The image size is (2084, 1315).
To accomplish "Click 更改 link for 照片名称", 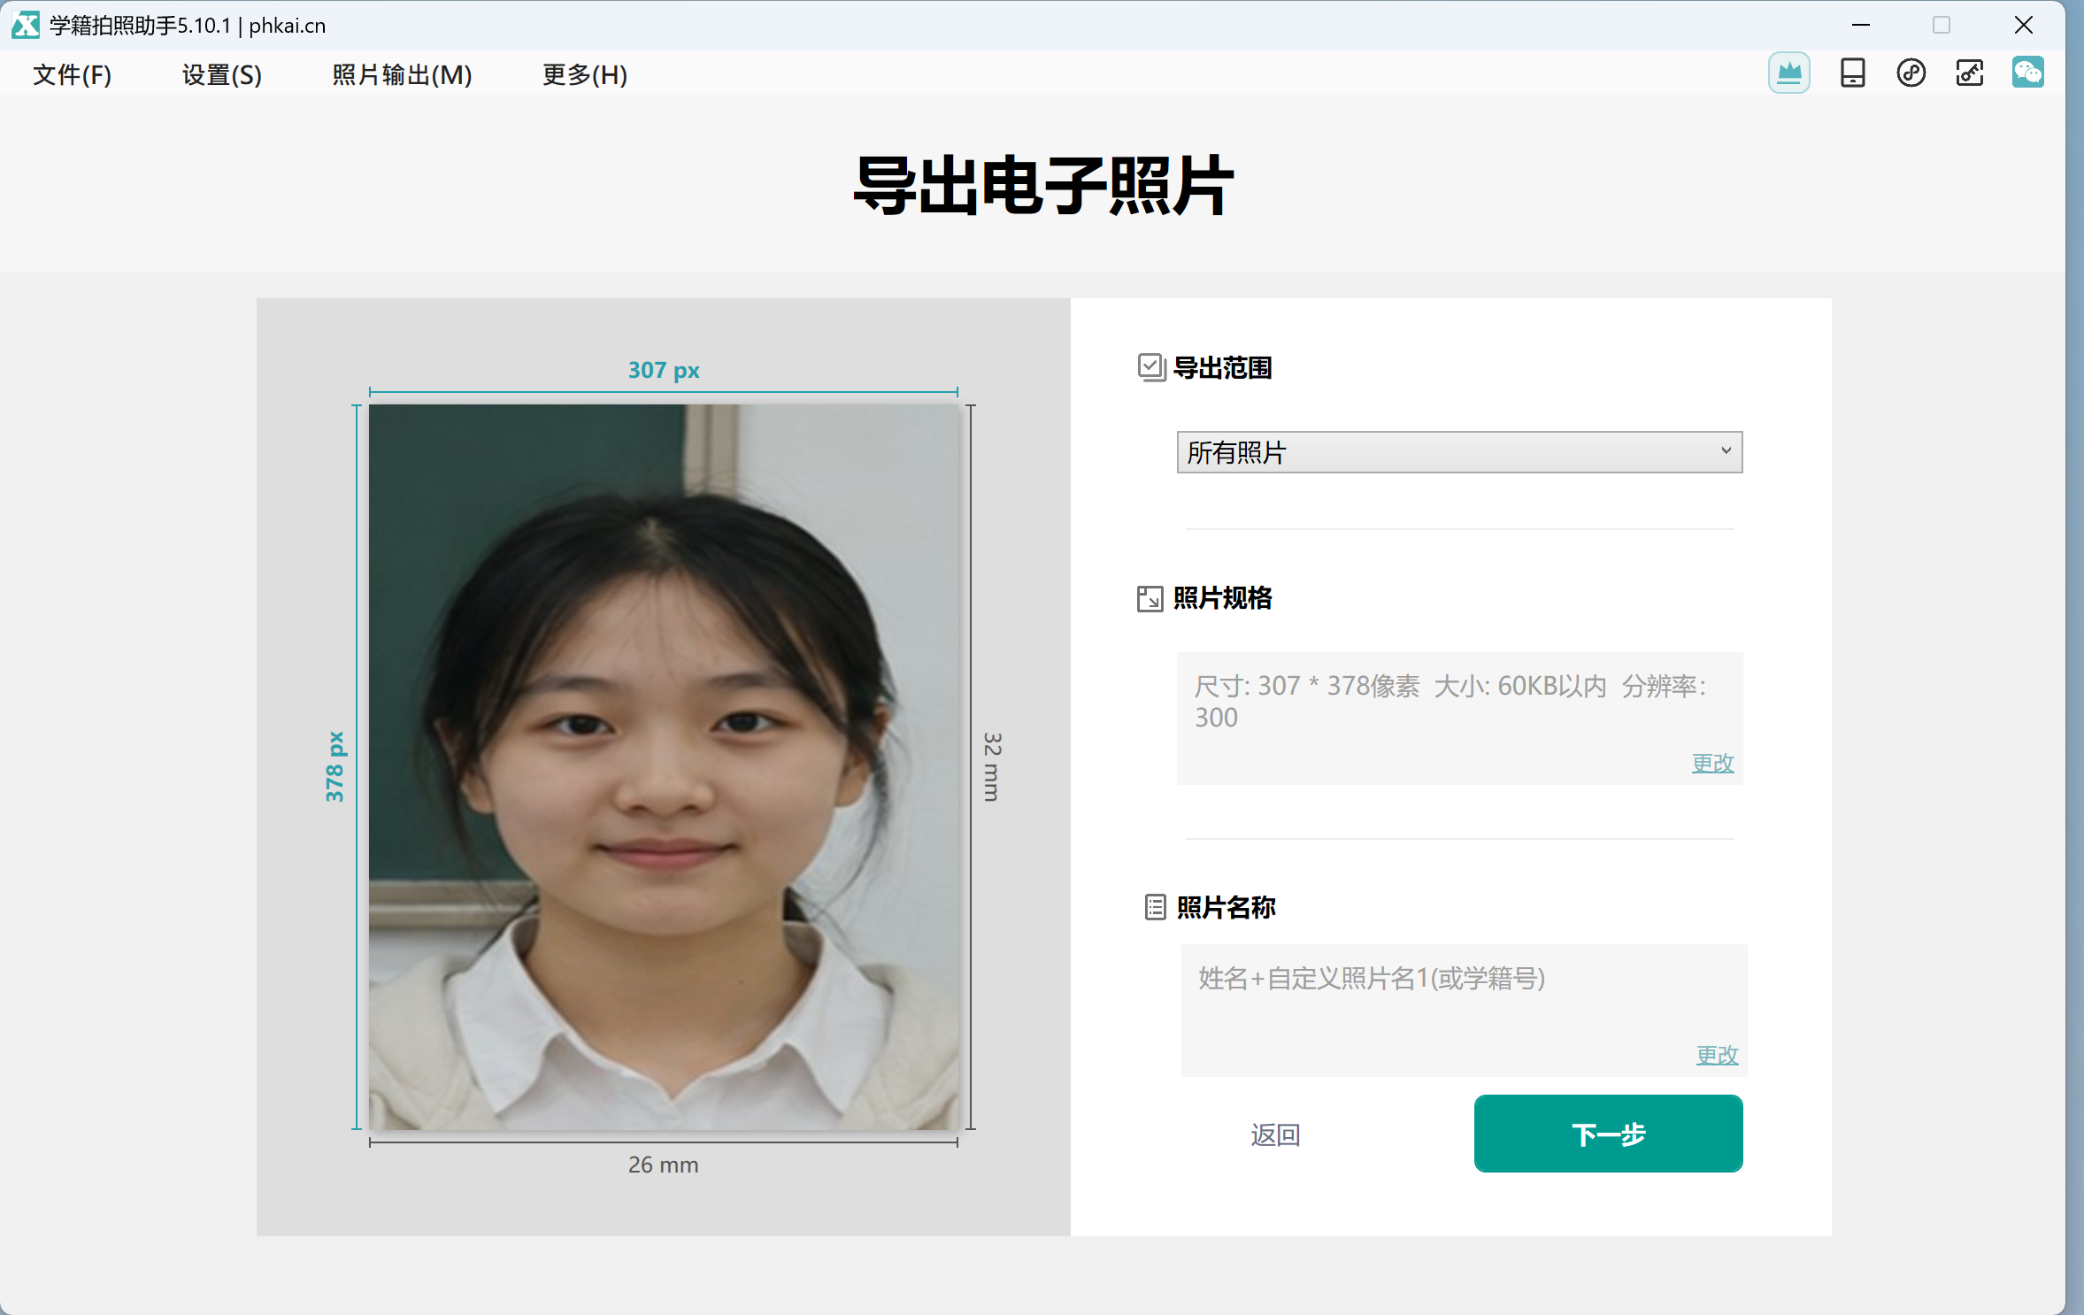I will [1717, 1055].
